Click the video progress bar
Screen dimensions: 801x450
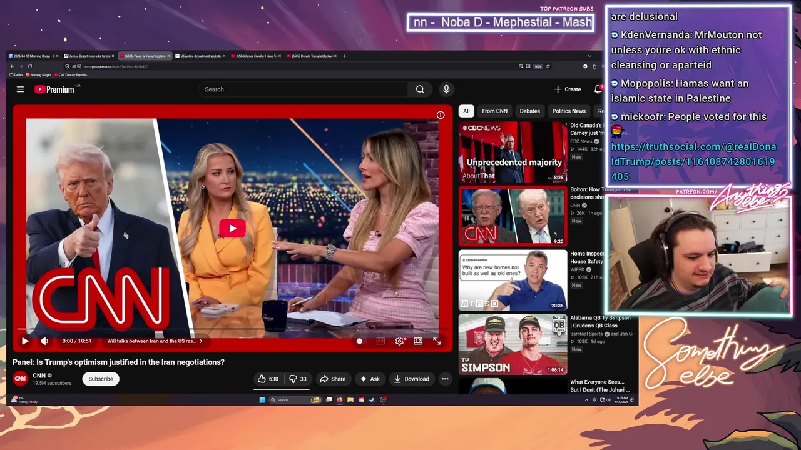[232, 329]
